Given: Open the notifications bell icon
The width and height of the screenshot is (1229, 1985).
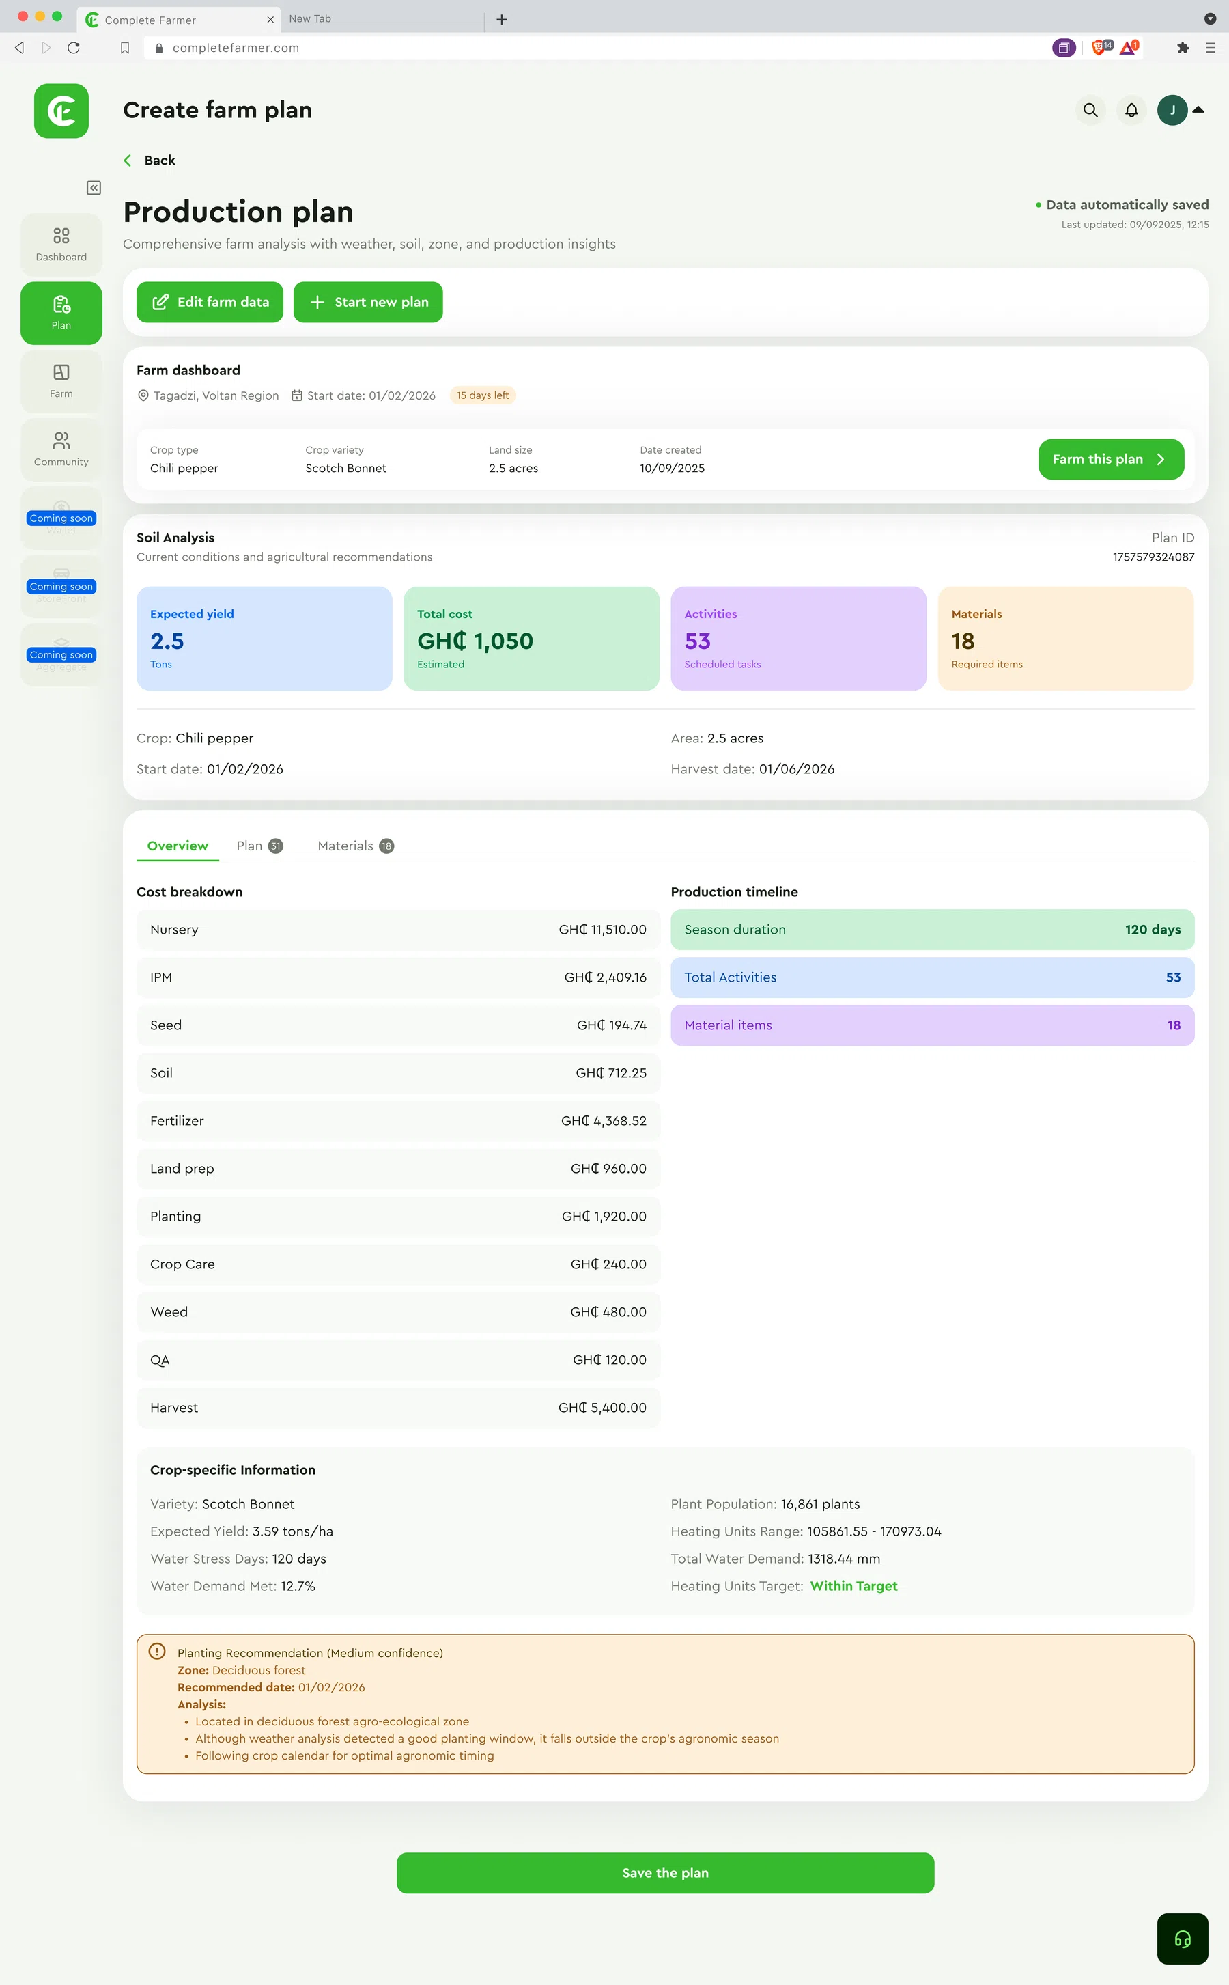Looking at the screenshot, I should (1131, 110).
